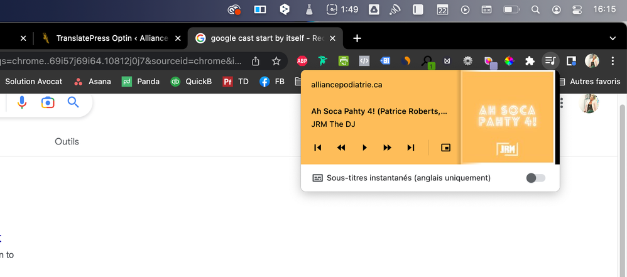Click the Ah Soca Pahty 4 album artwork

coord(508,117)
